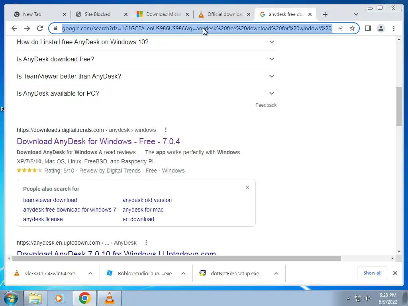This screenshot has height=306, width=408.
Task: Expand 'Is TeamViewer better than AnyDesk?' question
Action: click(146, 76)
